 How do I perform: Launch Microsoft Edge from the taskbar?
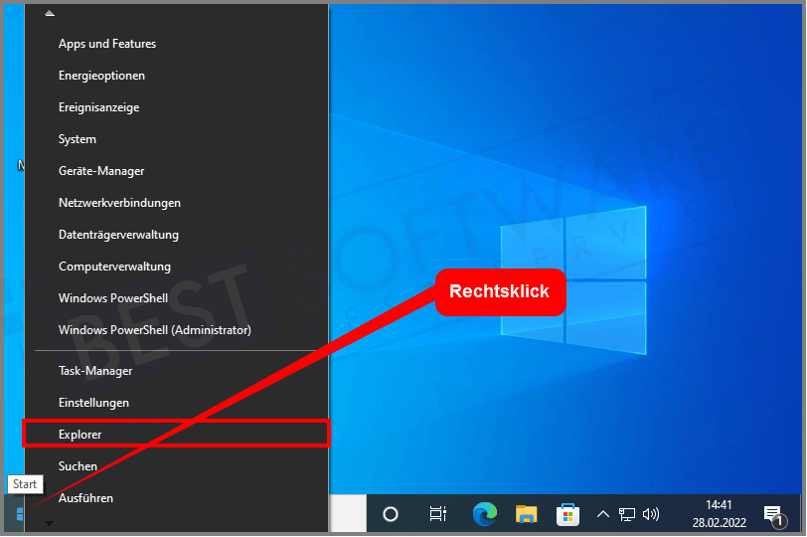pos(484,514)
